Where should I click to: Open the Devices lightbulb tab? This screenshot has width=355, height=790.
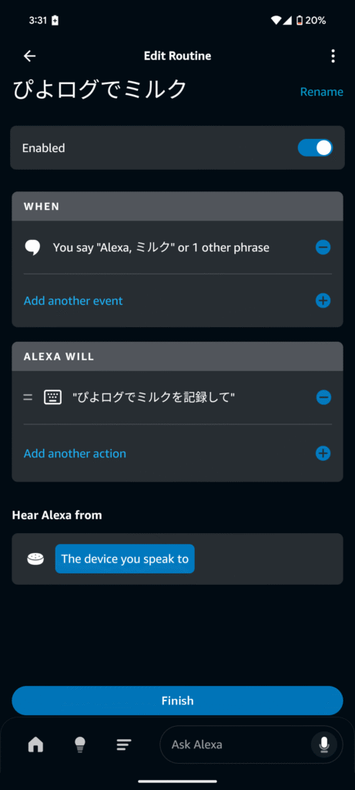[80, 744]
